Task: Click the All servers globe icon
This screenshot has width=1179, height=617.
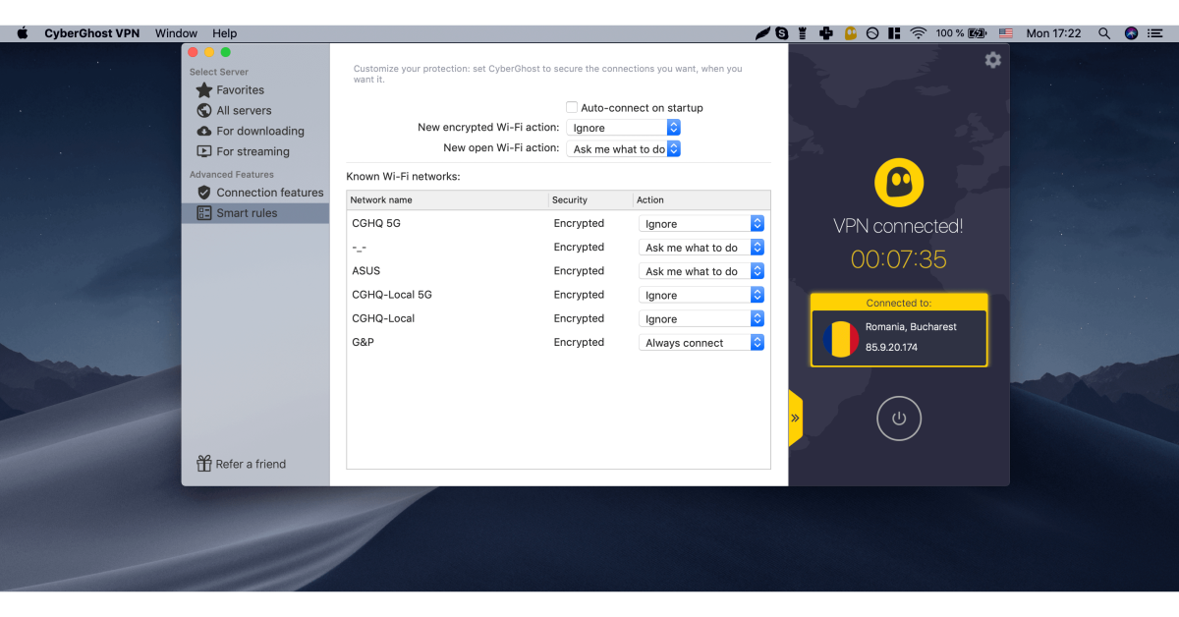Action: click(204, 111)
